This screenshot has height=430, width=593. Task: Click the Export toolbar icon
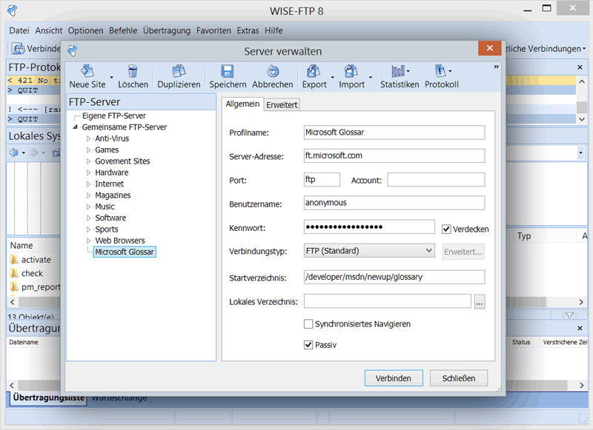[x=314, y=72]
